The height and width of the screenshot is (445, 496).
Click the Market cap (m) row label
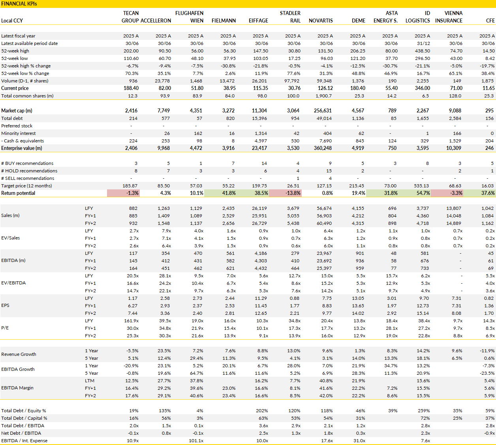[x=17, y=111]
